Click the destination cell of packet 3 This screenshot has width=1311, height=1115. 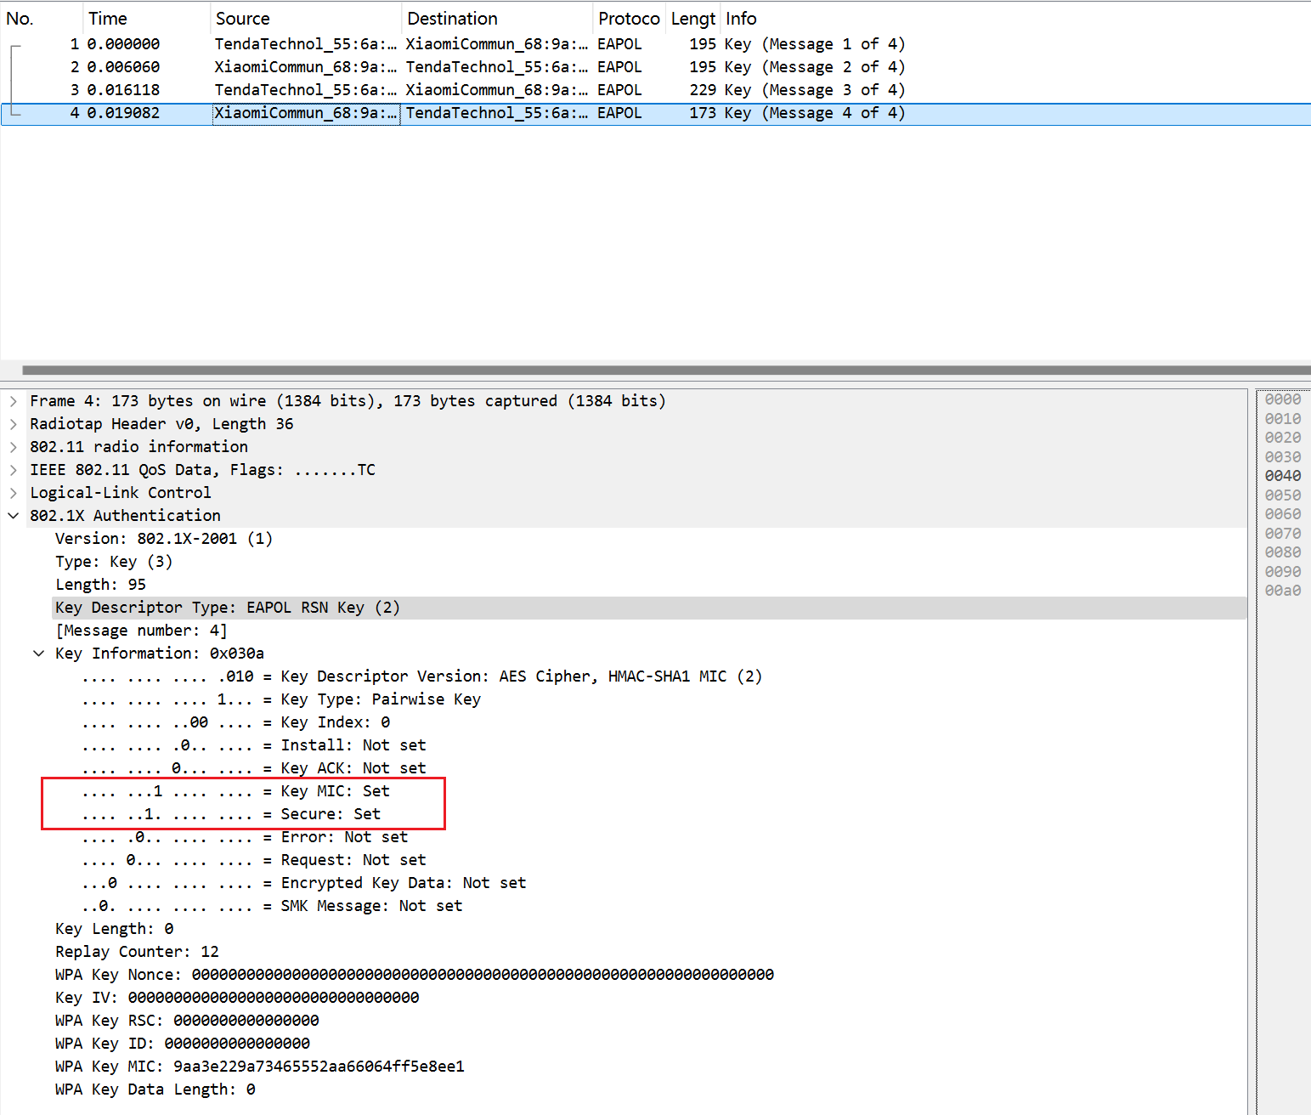coord(497,90)
